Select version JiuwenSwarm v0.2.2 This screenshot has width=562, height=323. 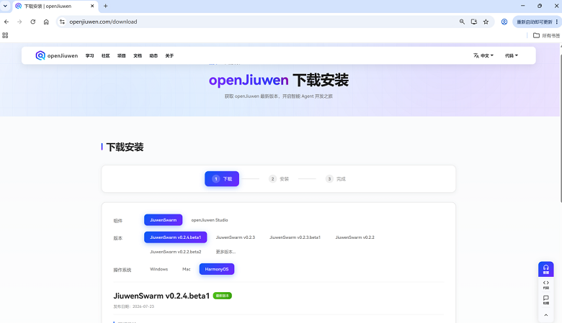pos(354,237)
